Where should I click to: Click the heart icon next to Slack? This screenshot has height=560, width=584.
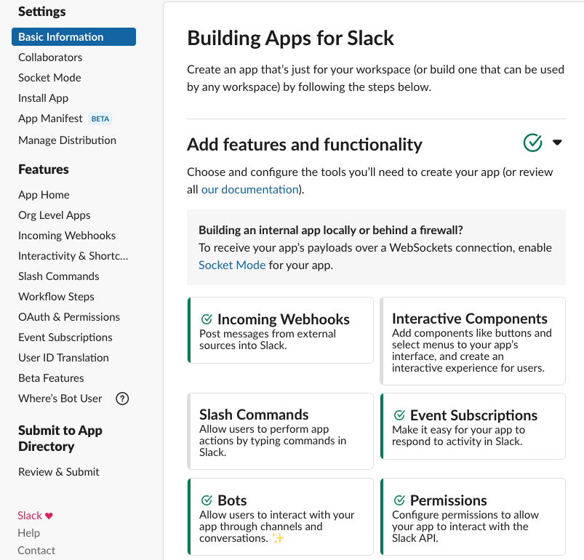(x=49, y=516)
